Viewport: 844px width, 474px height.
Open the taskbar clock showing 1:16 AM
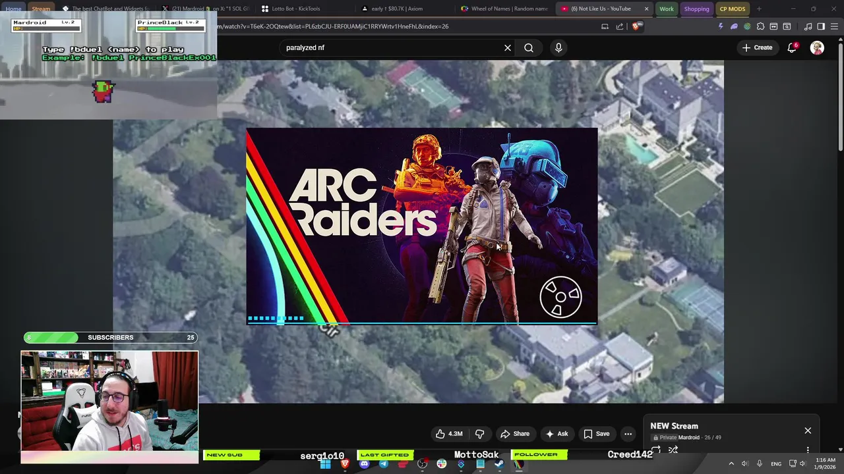[826, 463]
